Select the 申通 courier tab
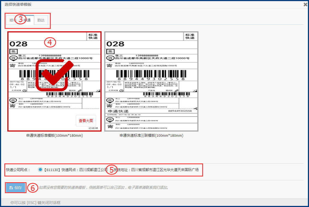This screenshot has width=309, height=207. pyautogui.click(x=27, y=20)
